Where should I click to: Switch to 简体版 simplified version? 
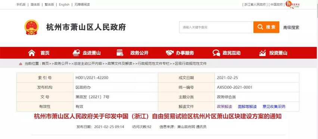click(x=35, y=4)
